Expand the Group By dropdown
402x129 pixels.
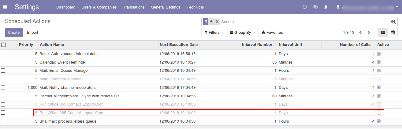pos(242,32)
